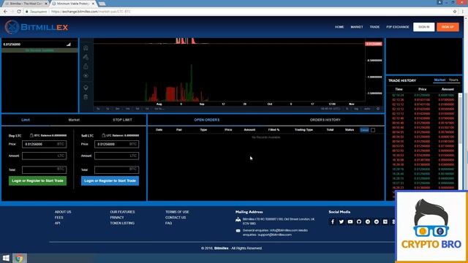
Task: Open the Reddit social media icon
Action: (377, 222)
